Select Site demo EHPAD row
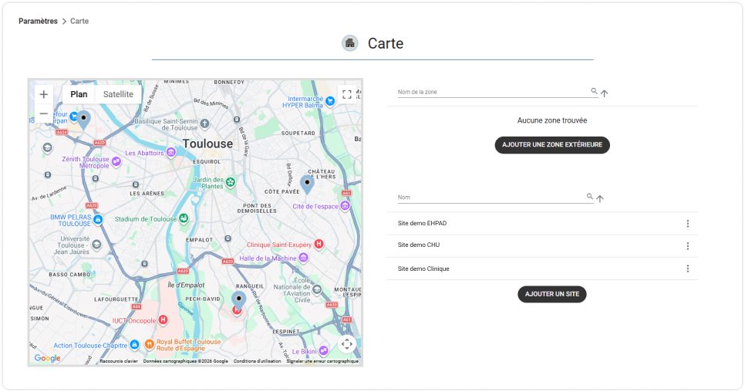 (x=542, y=223)
